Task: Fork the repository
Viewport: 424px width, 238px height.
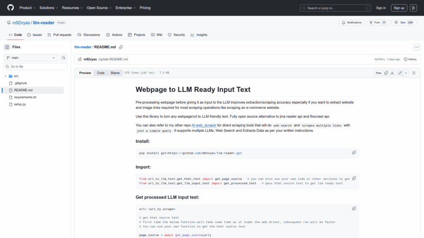Action: pos(378,22)
